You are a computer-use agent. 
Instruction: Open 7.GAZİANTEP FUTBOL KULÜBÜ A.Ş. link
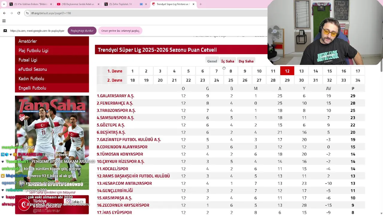coord(129,139)
